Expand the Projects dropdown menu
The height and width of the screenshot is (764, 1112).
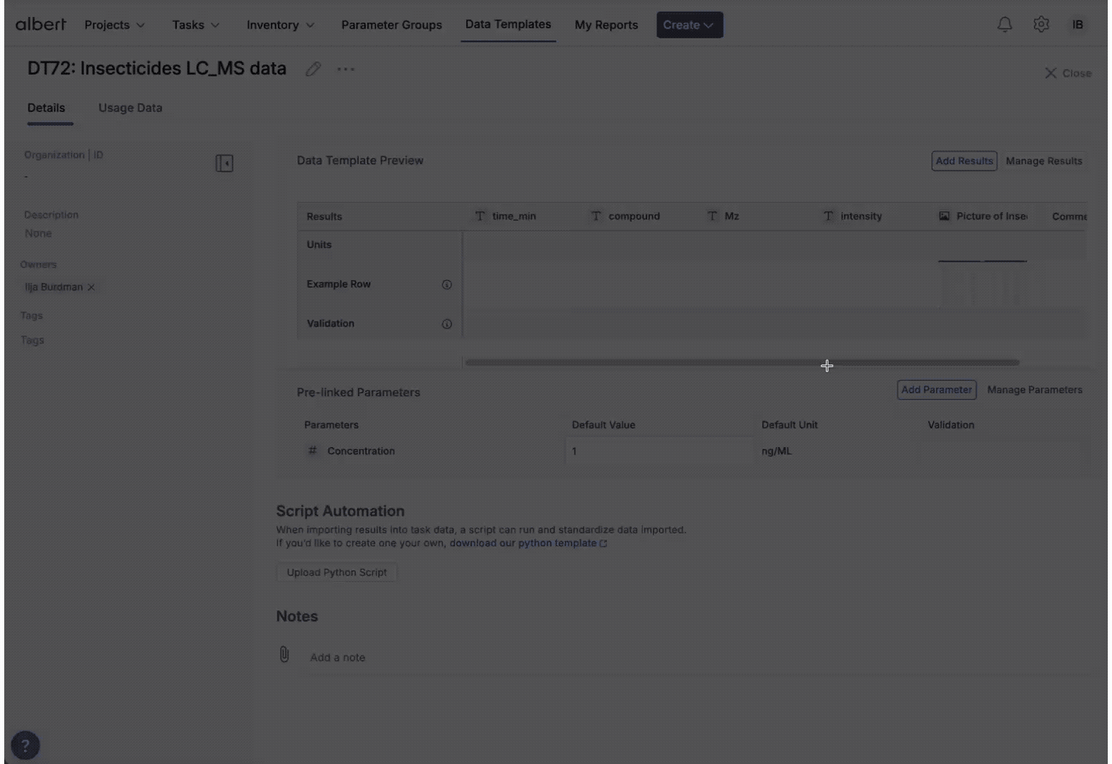click(115, 25)
